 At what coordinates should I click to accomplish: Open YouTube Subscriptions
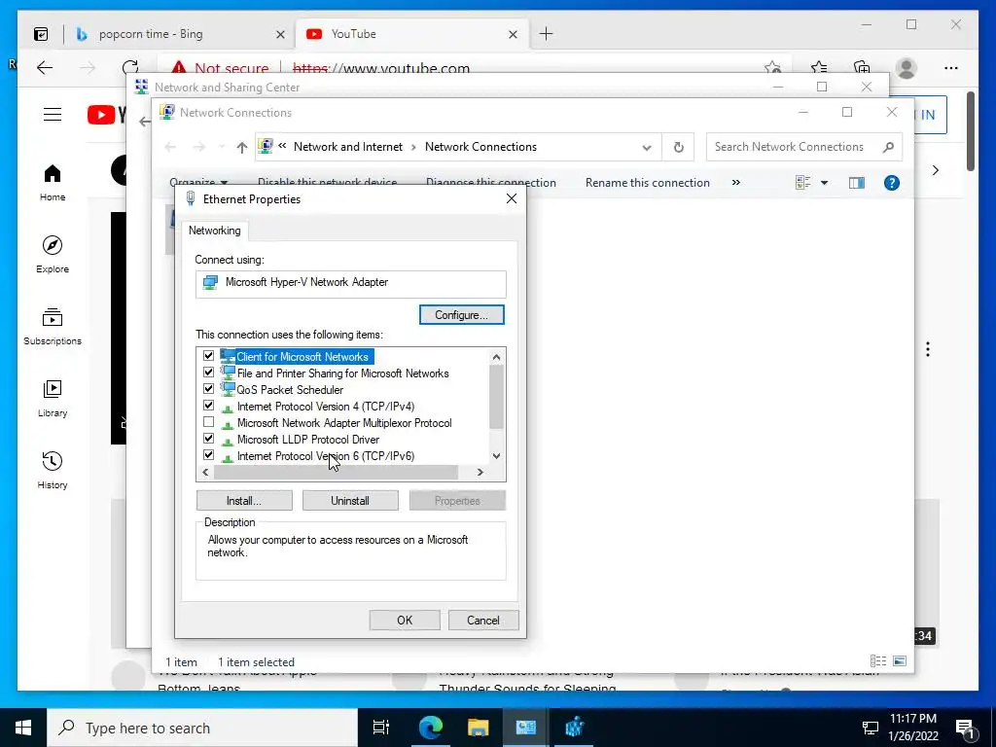pos(53,327)
